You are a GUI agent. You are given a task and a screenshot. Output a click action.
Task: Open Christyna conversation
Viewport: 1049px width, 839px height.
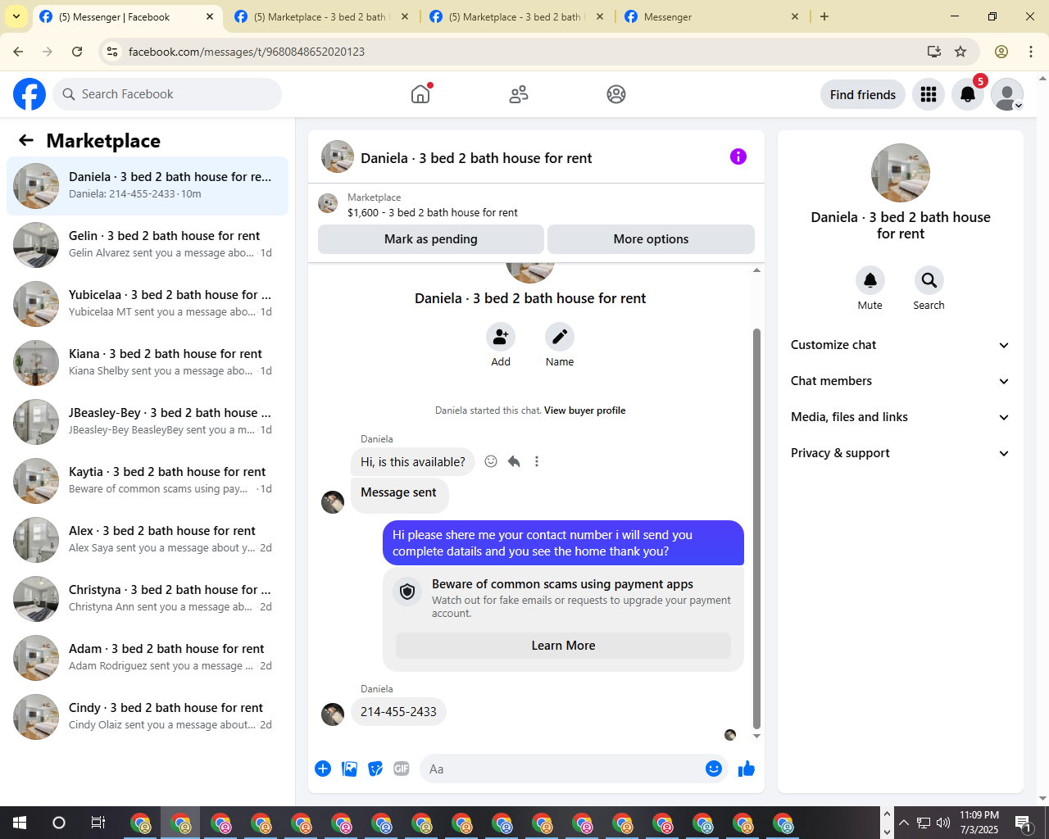click(148, 599)
